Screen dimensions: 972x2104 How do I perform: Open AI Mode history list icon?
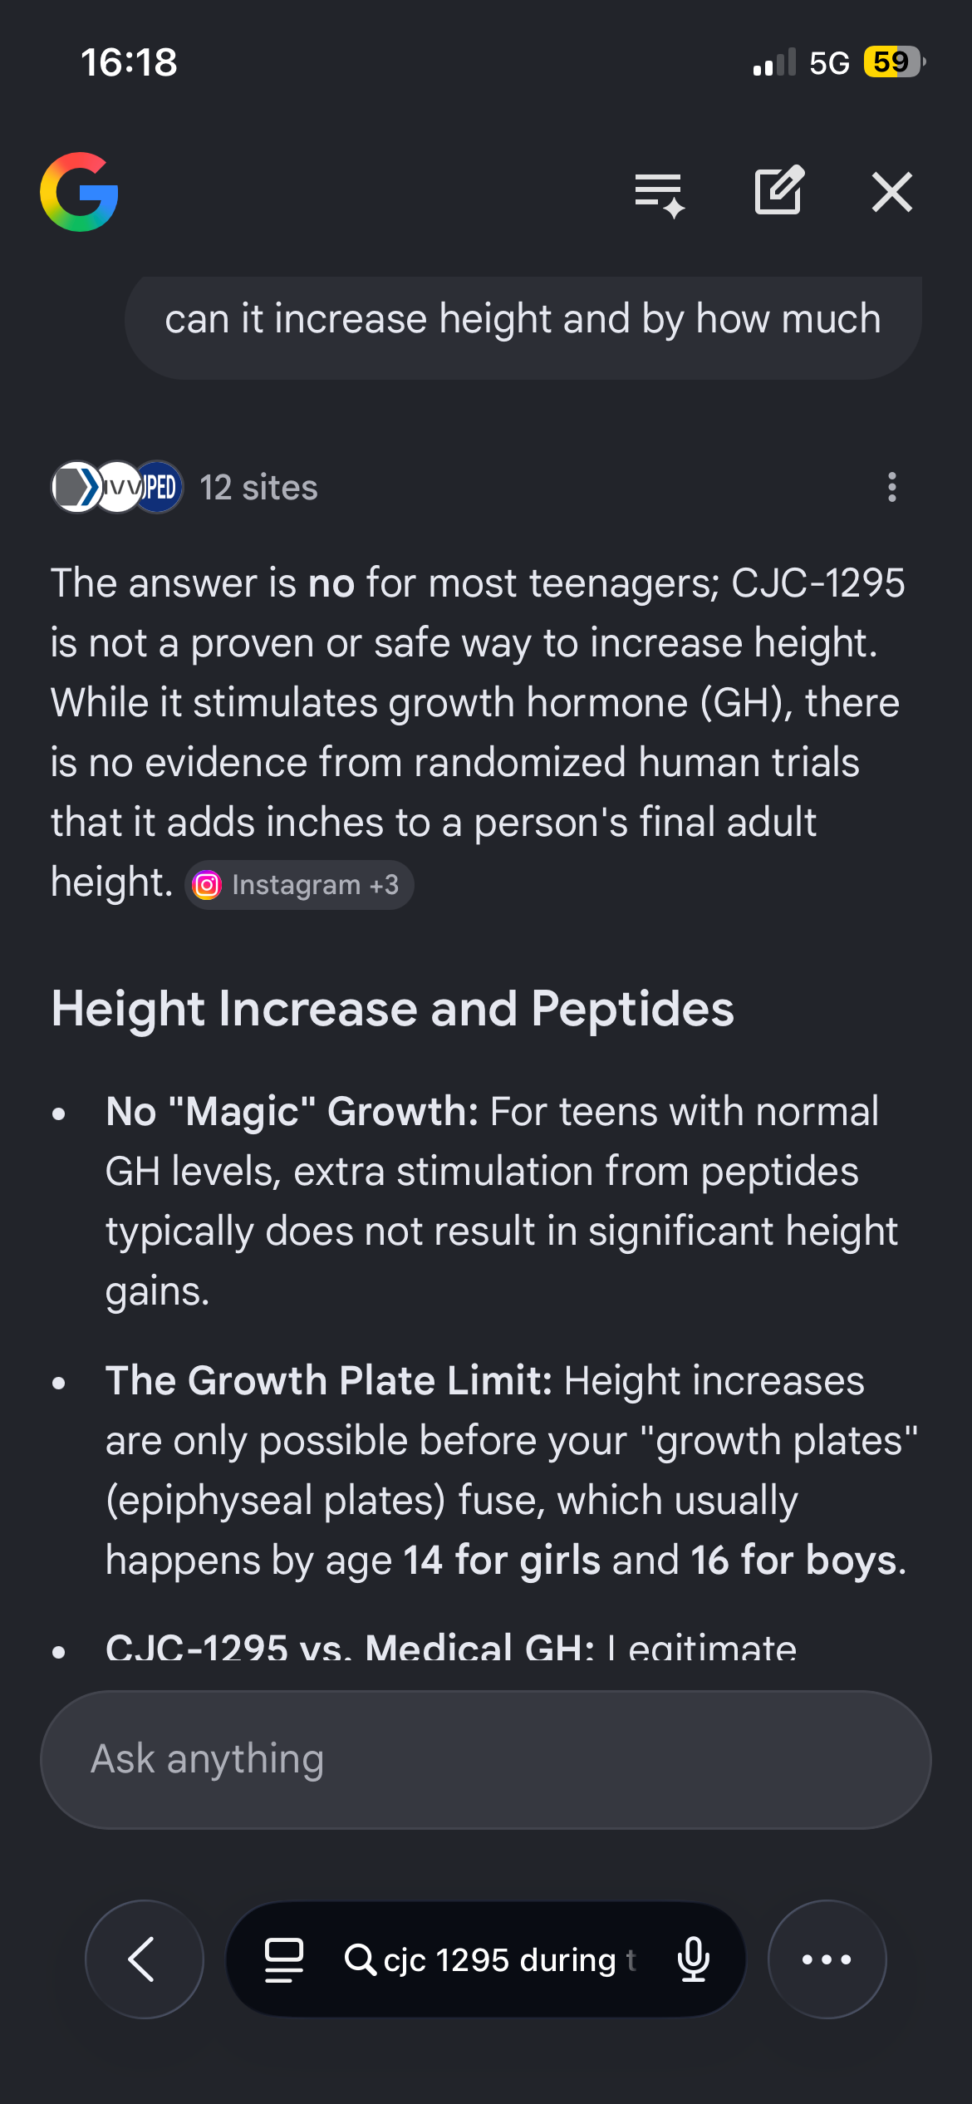coord(659,194)
